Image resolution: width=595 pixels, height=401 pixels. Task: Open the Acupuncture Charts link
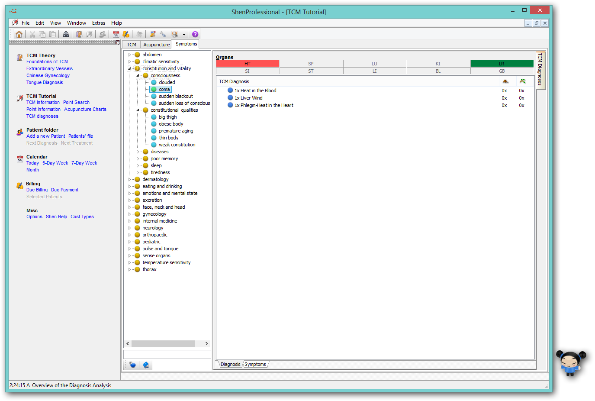point(85,109)
